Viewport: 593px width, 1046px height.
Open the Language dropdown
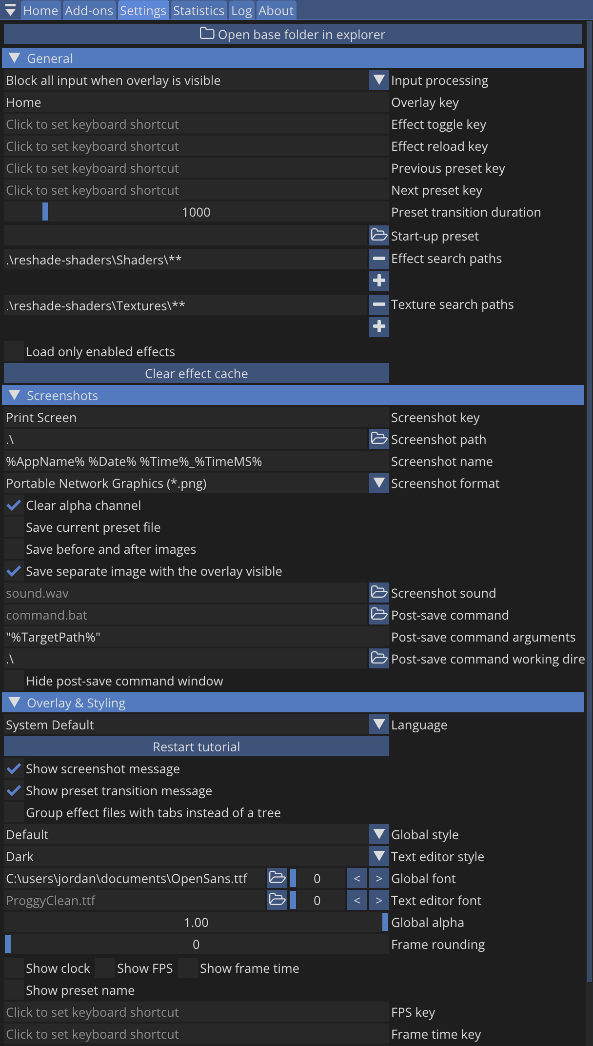[379, 724]
